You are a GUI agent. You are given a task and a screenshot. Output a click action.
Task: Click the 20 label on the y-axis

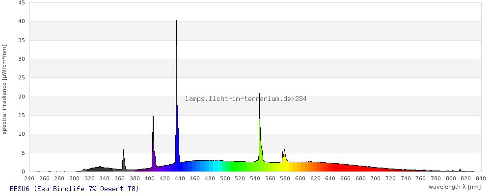coord(21,97)
